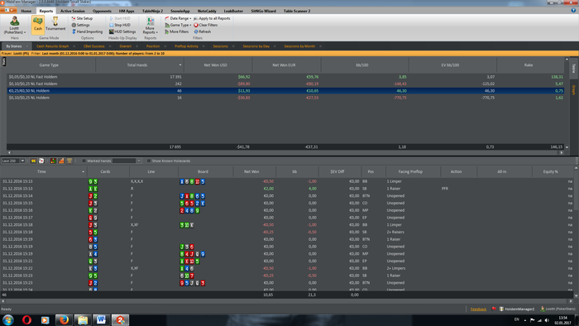Open the Sessions by Day report tab
579x326 pixels.
pyautogui.click(x=256, y=46)
